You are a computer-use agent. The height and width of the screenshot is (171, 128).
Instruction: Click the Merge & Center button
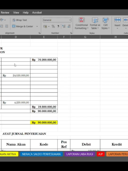23,26
